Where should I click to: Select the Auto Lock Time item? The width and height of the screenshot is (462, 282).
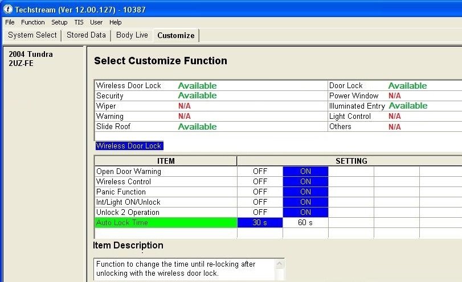tap(166, 223)
